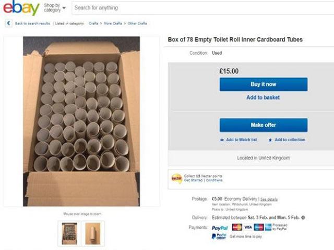
Task: Click the Visa payment icon
Action: coord(248,227)
